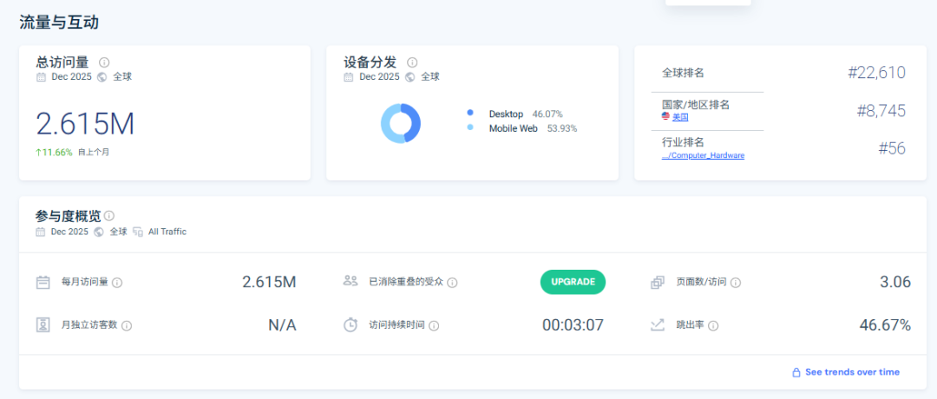937x399 pixels.
Task: Click the All Traffic devices icon
Action: coord(138,232)
